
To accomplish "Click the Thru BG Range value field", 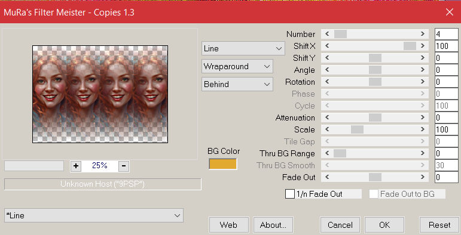I will click(x=447, y=153).
